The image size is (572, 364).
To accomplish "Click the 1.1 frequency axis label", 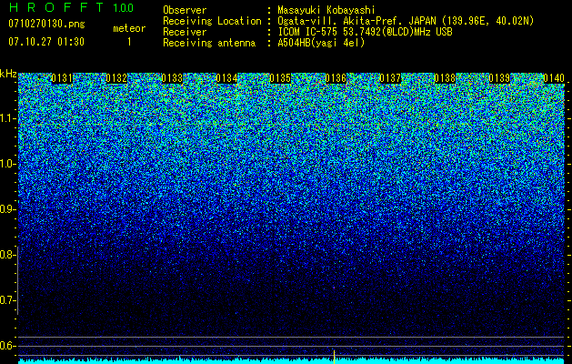I will click(x=8, y=118).
